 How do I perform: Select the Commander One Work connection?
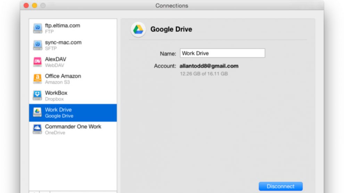[x=73, y=129]
